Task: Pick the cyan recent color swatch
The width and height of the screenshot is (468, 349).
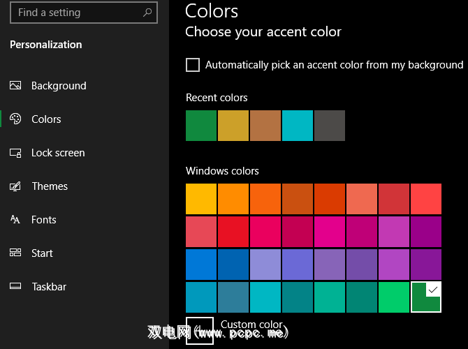Action: [x=298, y=126]
